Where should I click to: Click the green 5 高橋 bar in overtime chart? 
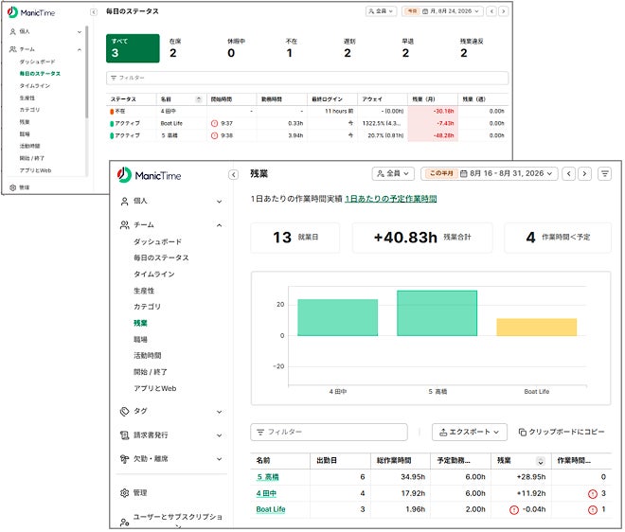(437, 313)
